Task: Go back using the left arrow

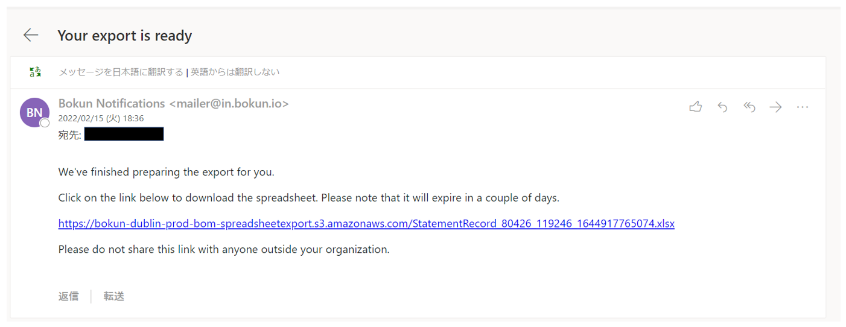Action: click(x=31, y=36)
